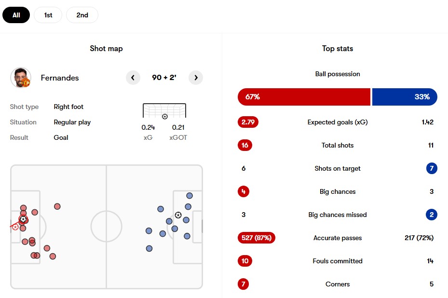Viewport: 448px width, 298px height.
Task: Switch to 1st half stats
Action: pyautogui.click(x=48, y=15)
